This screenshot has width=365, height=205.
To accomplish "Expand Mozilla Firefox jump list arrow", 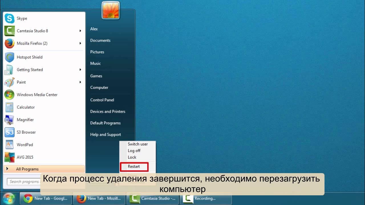I will point(80,43).
